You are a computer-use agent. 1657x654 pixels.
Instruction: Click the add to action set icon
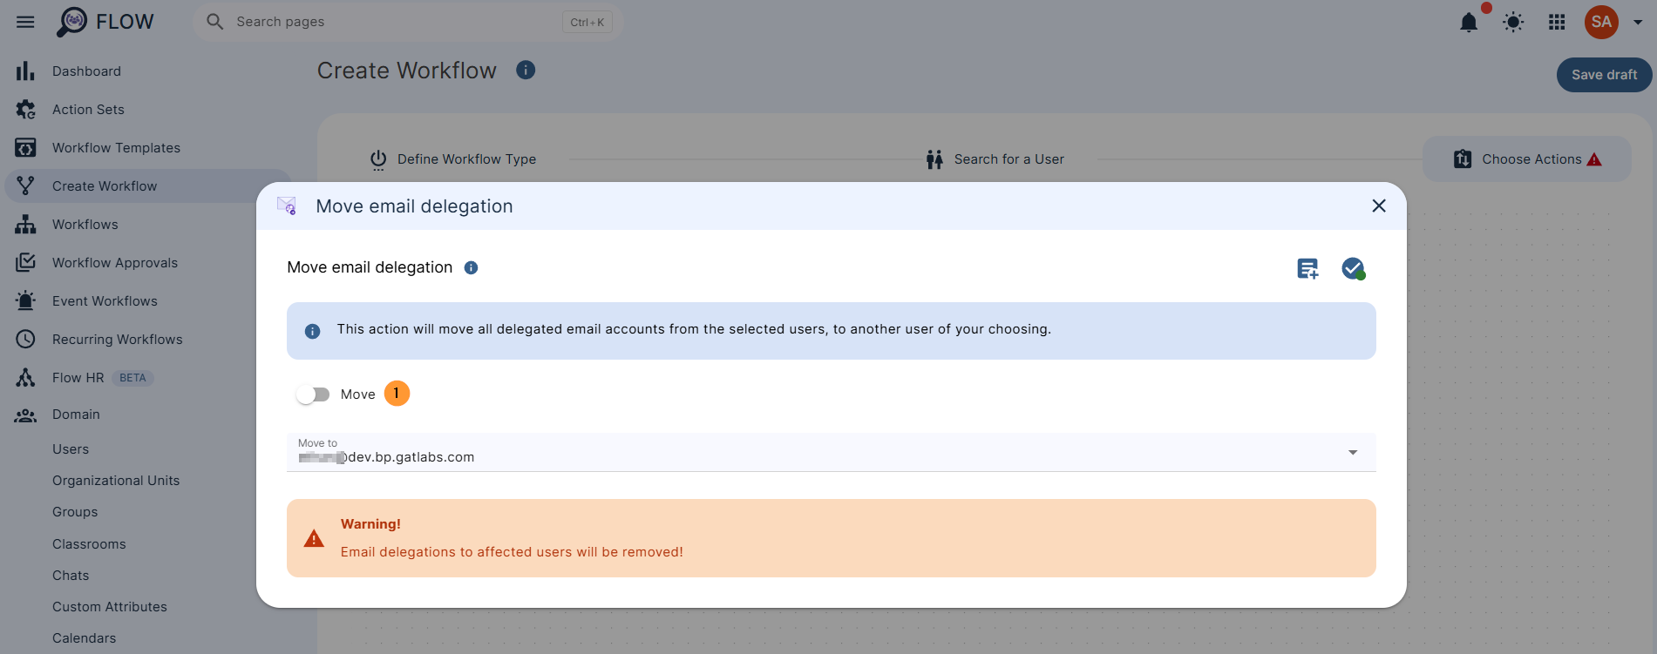point(1307,268)
